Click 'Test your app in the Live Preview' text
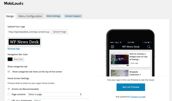This screenshot has width=172, height=101. point(131,80)
